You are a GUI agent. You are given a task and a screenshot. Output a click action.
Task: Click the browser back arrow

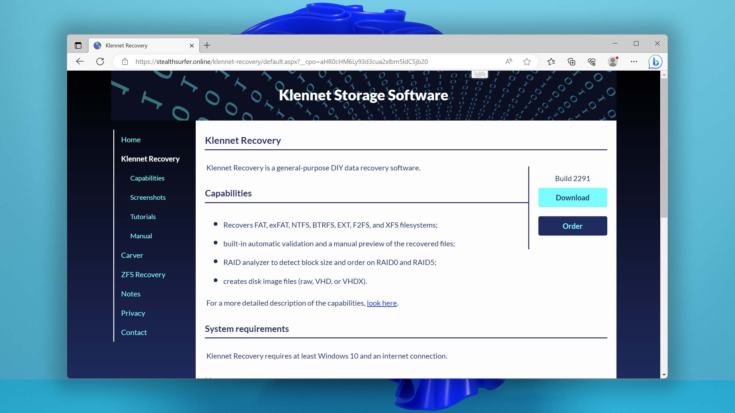pyautogui.click(x=80, y=61)
